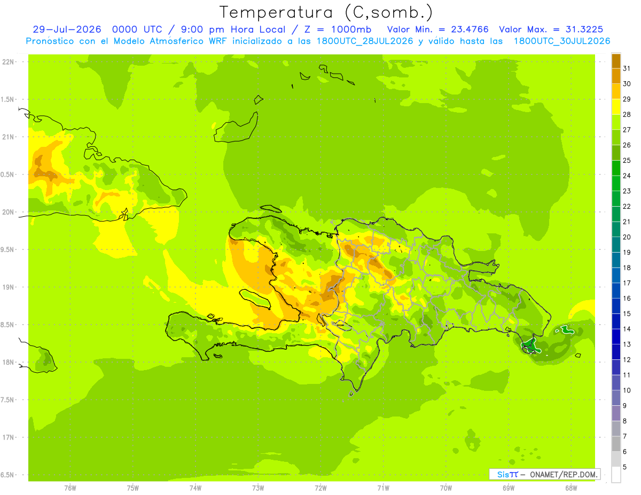
Task: Click latitude label "19N"
Action: pos(8,287)
